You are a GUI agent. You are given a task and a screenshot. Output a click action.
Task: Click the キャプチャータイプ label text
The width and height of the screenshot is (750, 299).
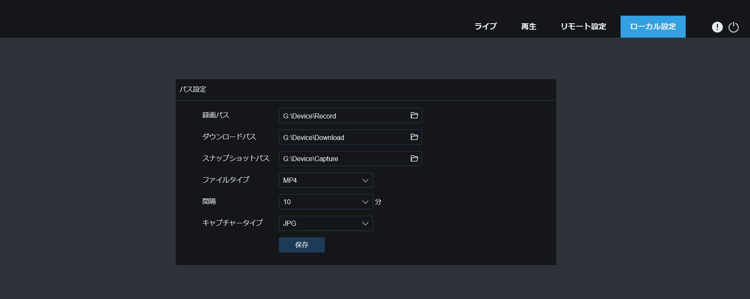232,223
